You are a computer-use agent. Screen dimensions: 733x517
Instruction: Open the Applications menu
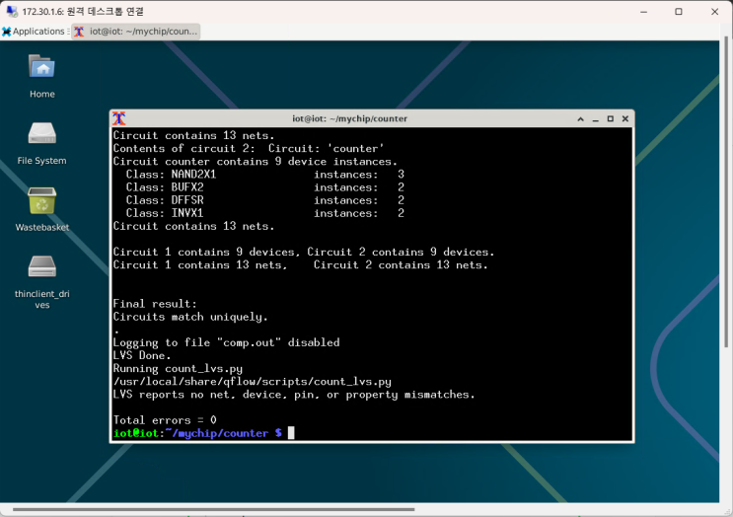tap(34, 32)
